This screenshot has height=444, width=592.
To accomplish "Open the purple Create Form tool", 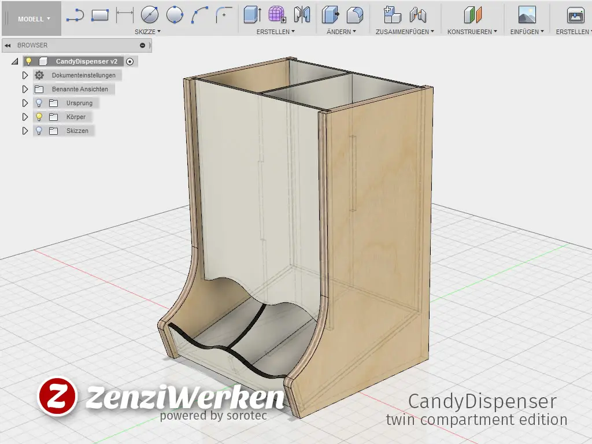I will pyautogui.click(x=277, y=15).
